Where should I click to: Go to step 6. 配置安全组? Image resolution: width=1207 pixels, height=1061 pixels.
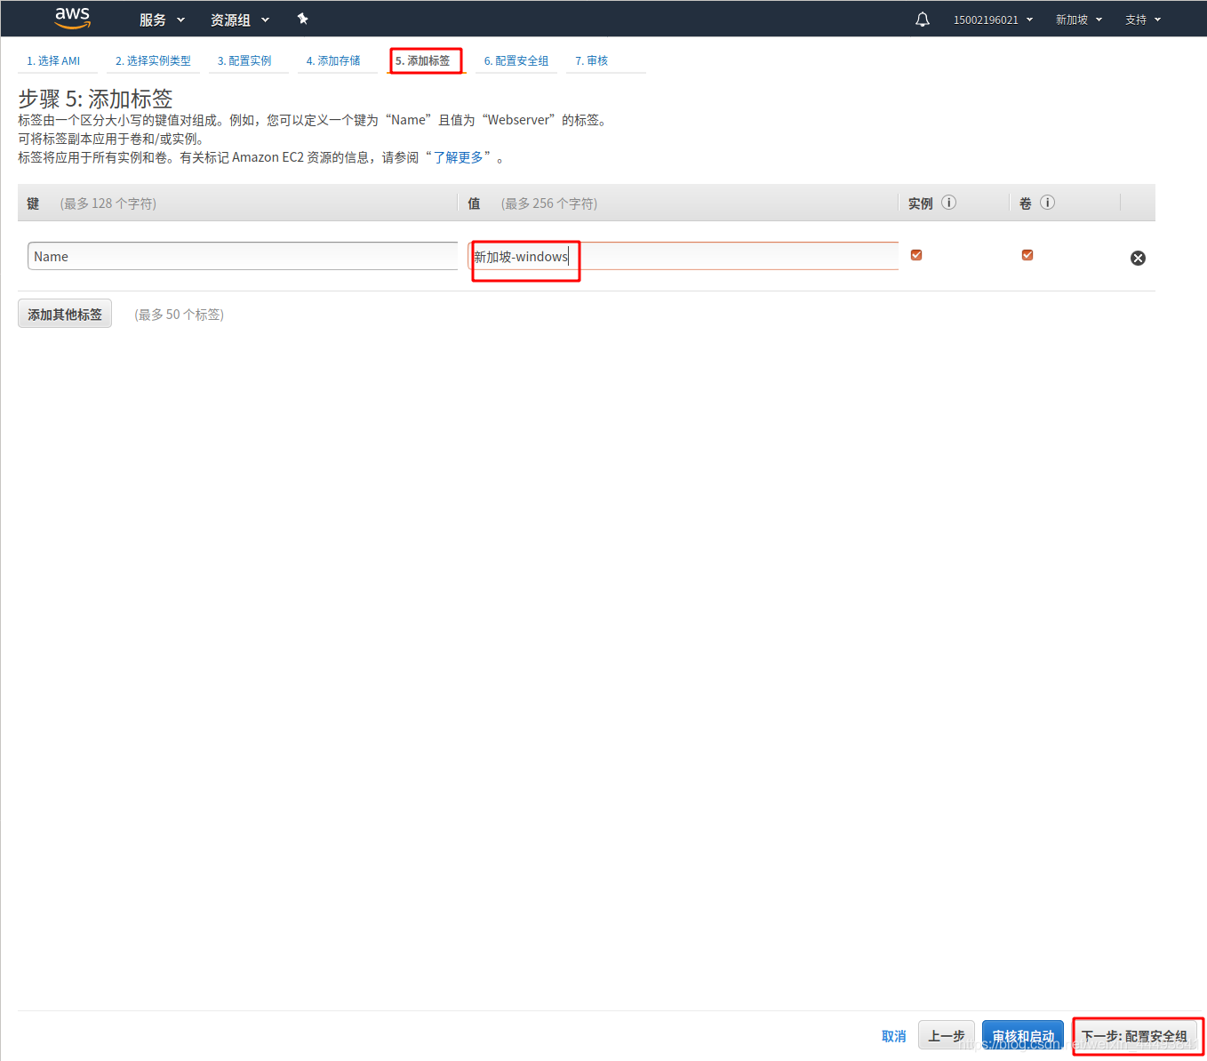pos(516,61)
